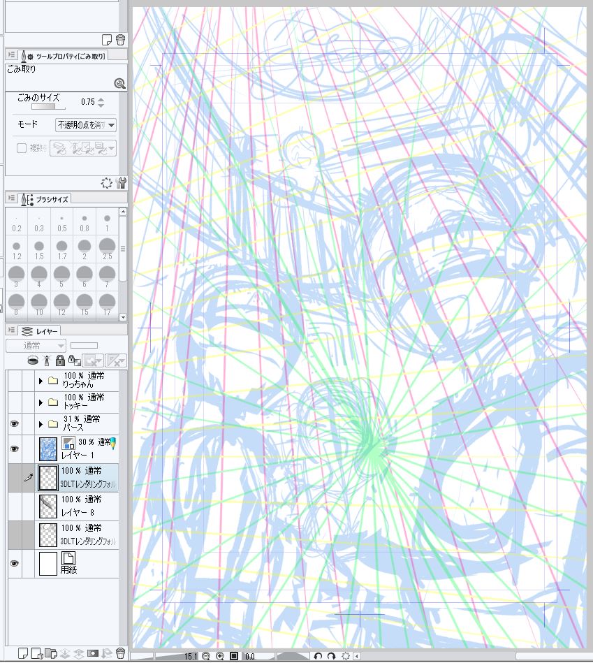593x663 pixels.
Task: Click new raster layer icon at panel bottom
Action: point(23,653)
